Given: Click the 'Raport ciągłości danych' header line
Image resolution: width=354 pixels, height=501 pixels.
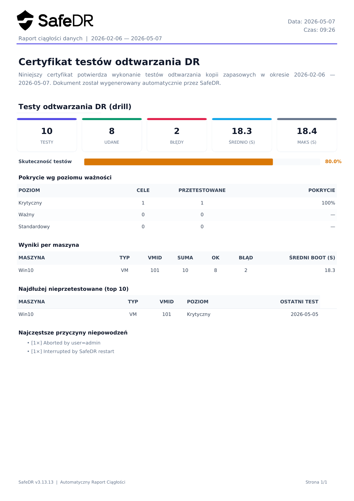Looking at the screenshot, I should 90,39.
